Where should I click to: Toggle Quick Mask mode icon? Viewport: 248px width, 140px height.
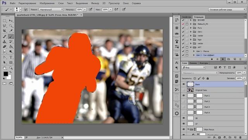4,84
